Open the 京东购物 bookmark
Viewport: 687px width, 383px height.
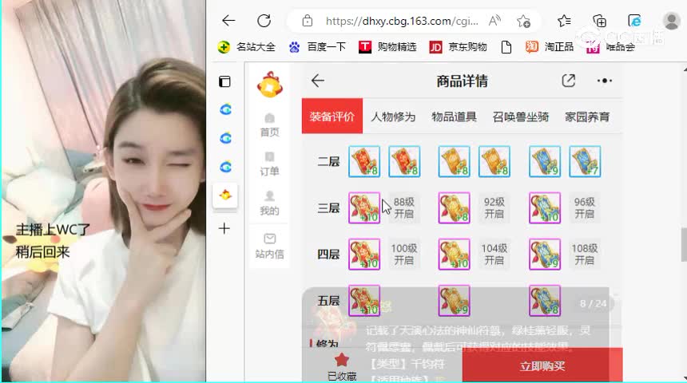point(458,47)
